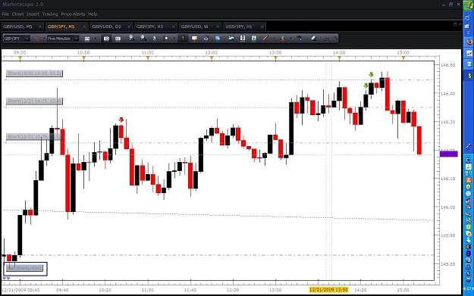Close the USD/JPY, H1 tab
Viewport: 474px width, 296px height.
tap(262, 26)
